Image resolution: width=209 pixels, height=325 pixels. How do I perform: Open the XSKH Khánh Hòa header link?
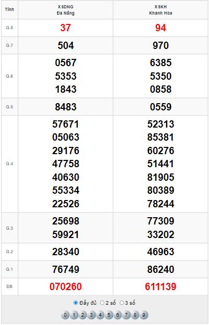[x=161, y=10]
